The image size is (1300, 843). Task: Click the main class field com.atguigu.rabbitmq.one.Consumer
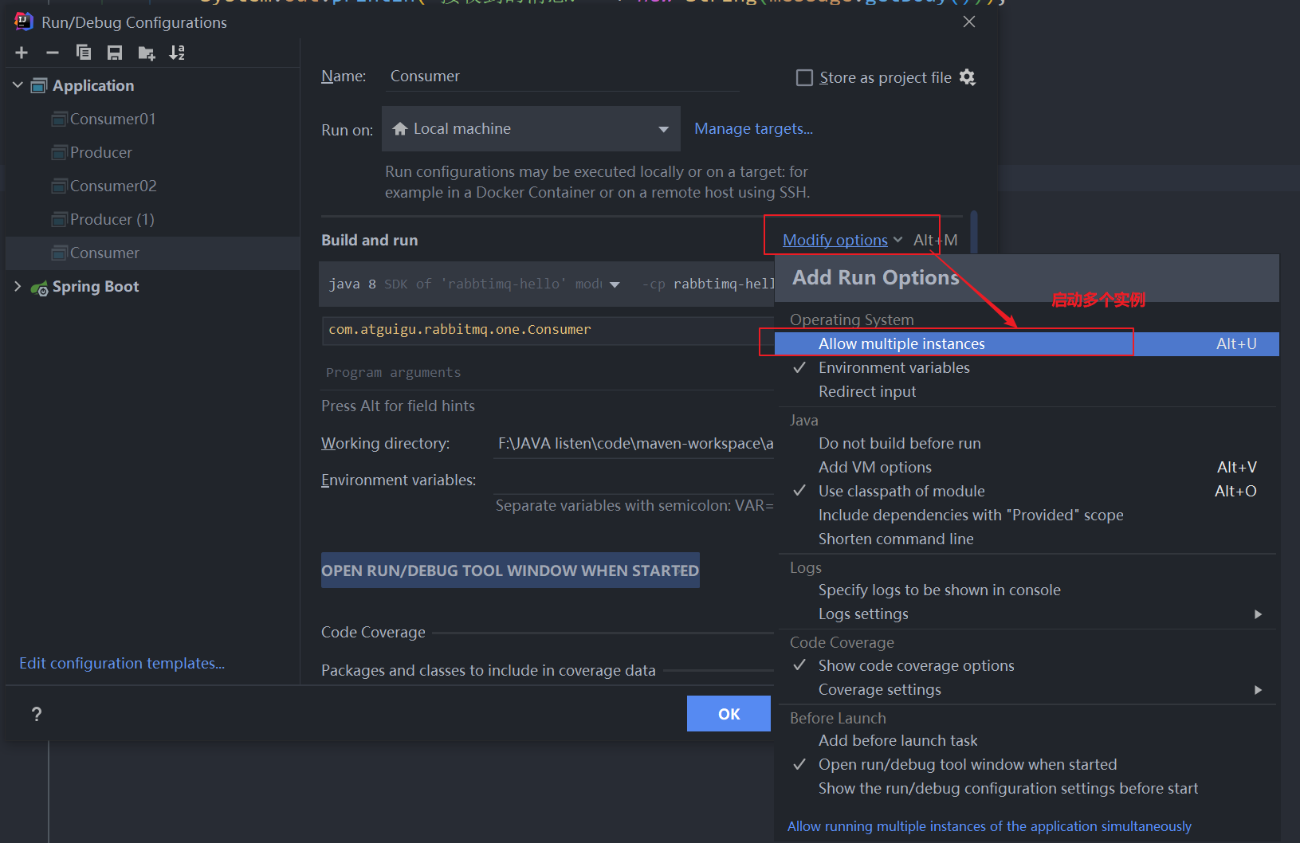(x=548, y=330)
